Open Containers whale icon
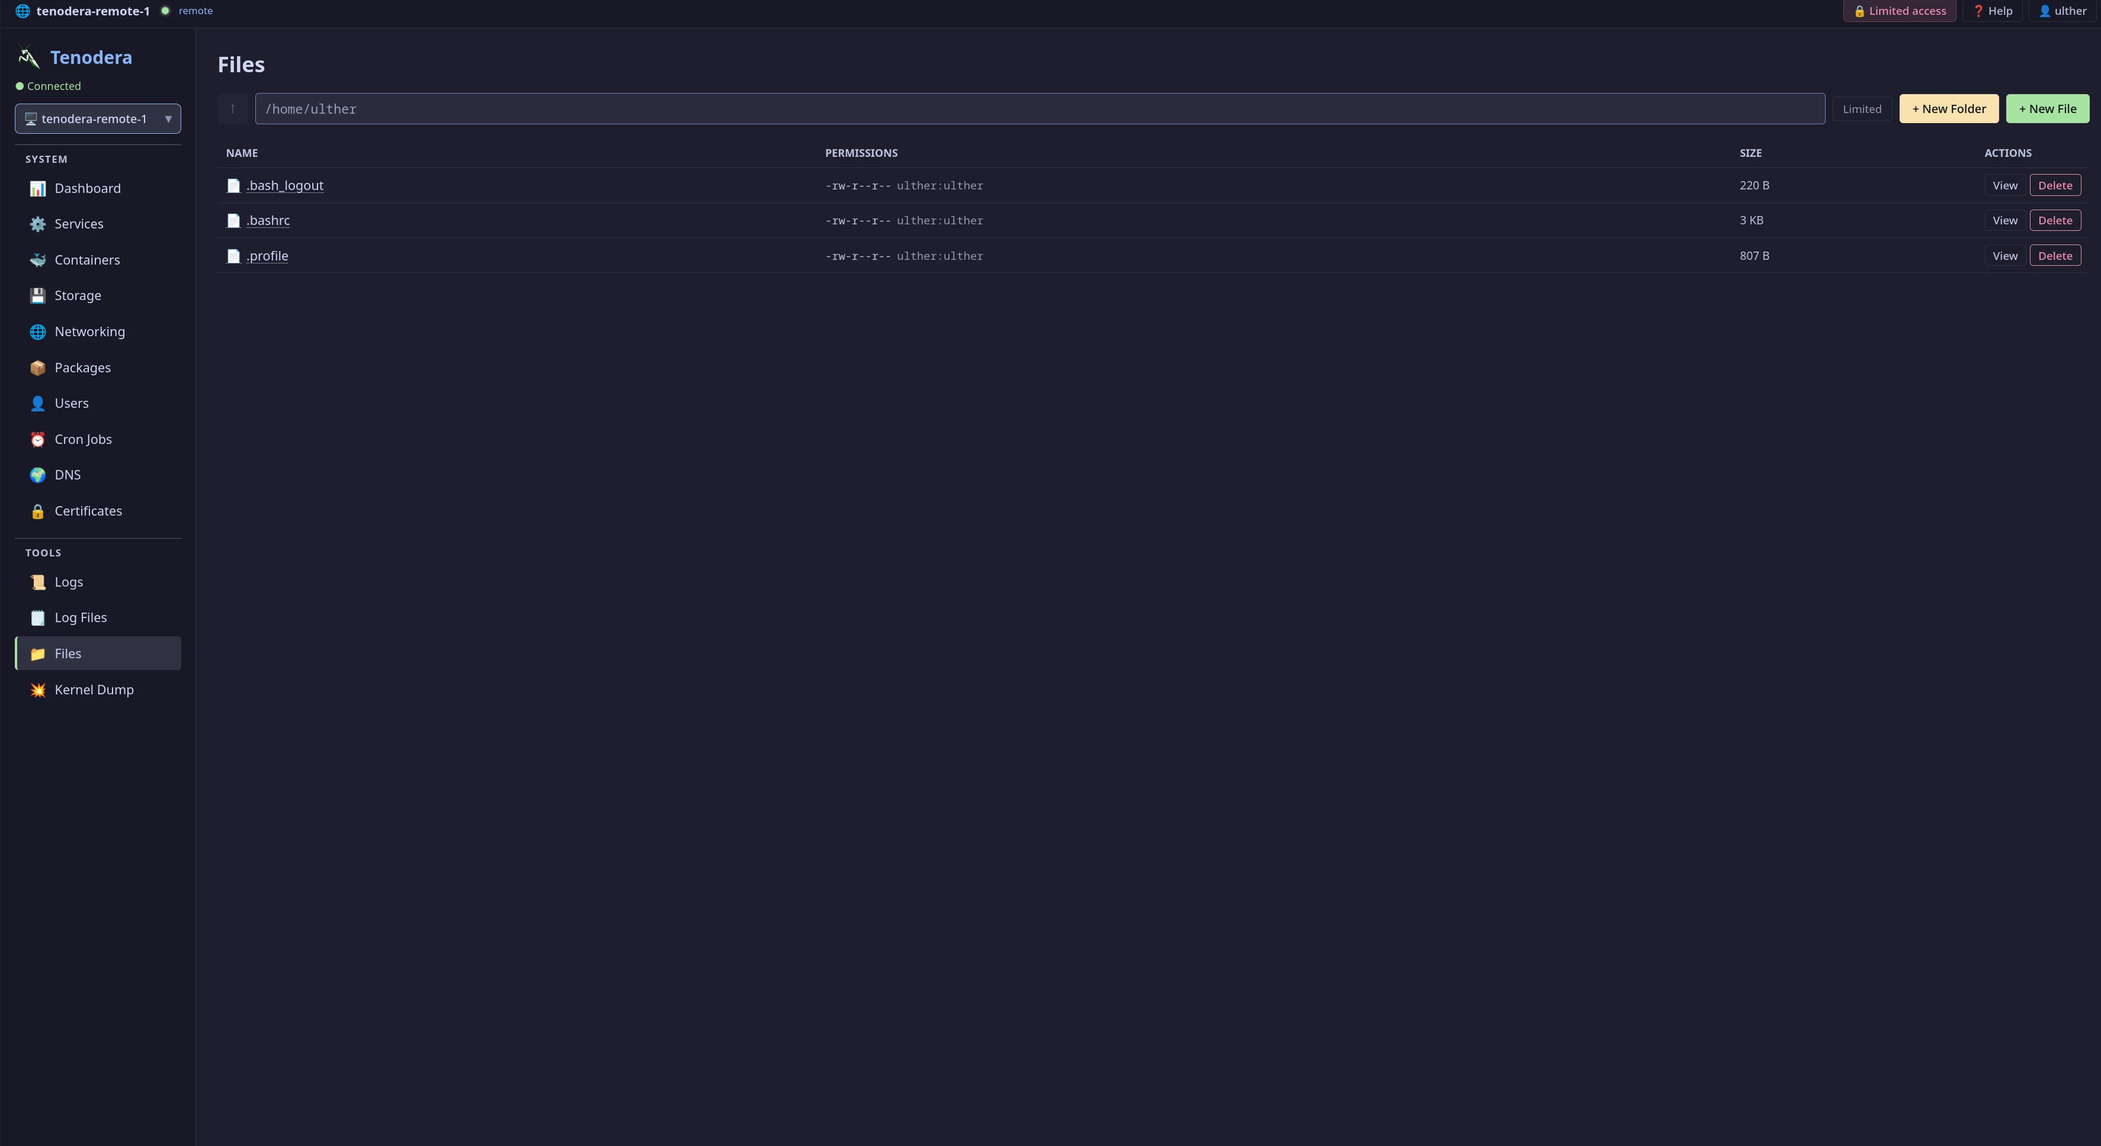The width and height of the screenshot is (2101, 1146). (37, 260)
